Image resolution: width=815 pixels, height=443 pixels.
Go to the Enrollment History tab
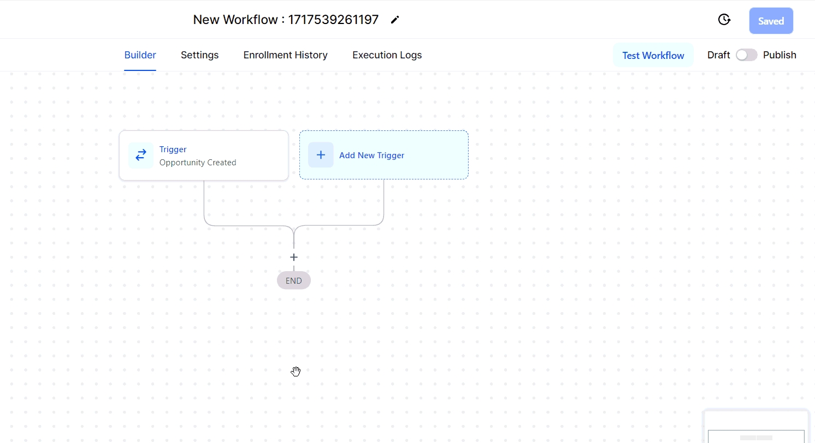(x=285, y=55)
